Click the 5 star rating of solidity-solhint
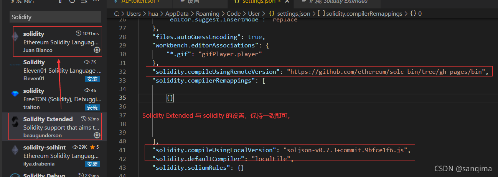Screen dimensions: 498x177 coord(95,147)
